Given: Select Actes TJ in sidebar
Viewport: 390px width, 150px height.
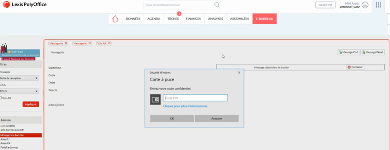Looking at the screenshot, I should pos(5,139).
